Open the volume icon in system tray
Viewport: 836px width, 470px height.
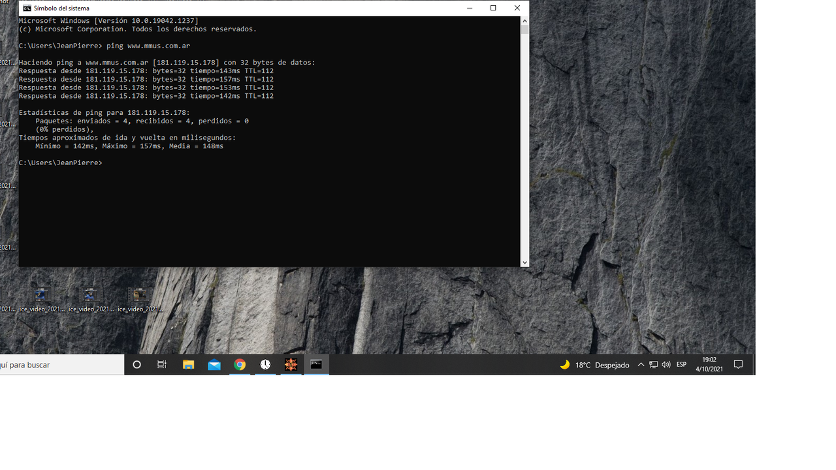pos(666,365)
